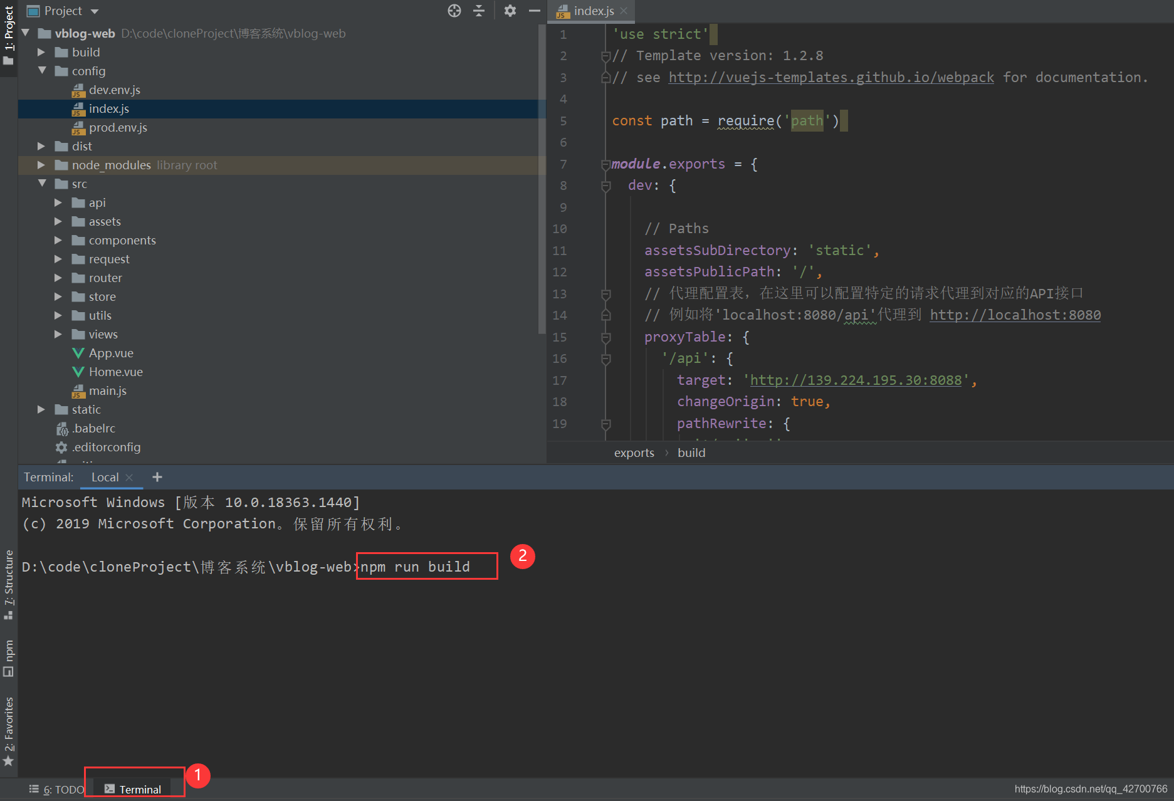Close the index.js editor tab
Image resolution: width=1174 pixels, height=801 pixels.
tap(624, 11)
